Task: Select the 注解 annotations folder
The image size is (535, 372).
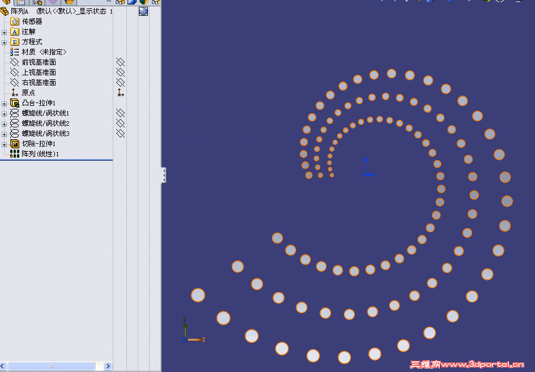Action: [x=23, y=32]
